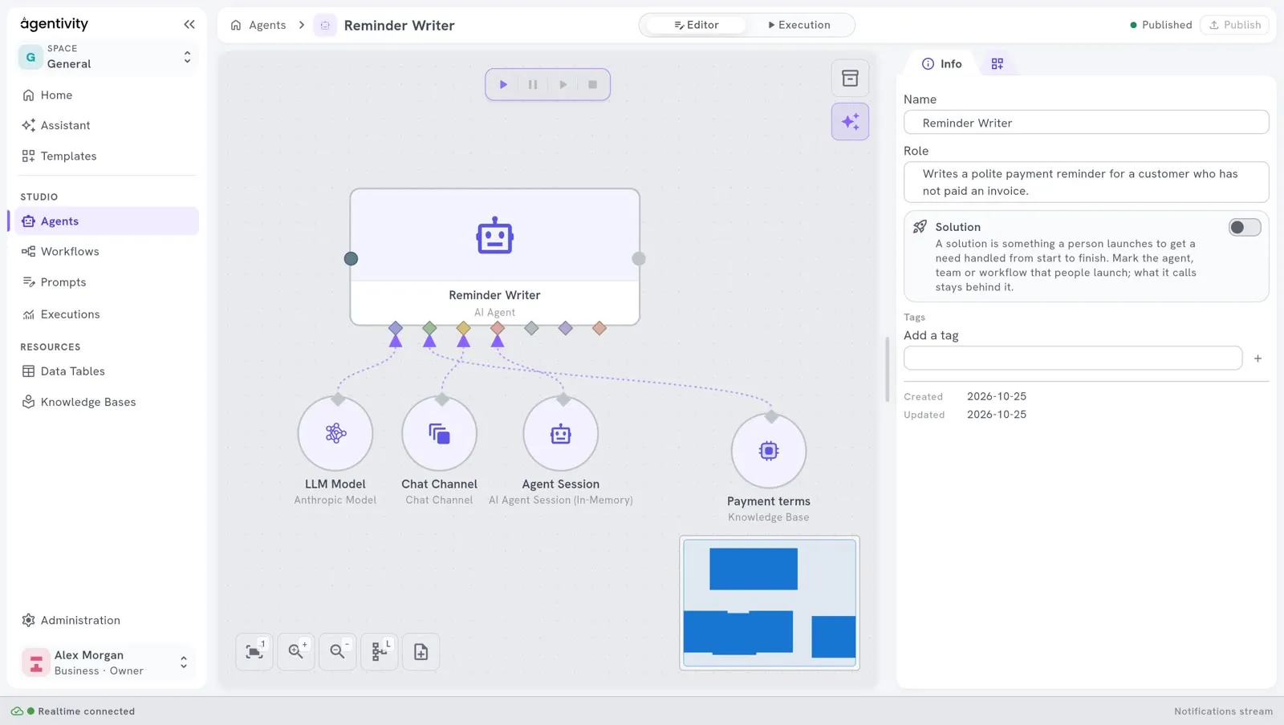Open Administration settings

pos(107,620)
